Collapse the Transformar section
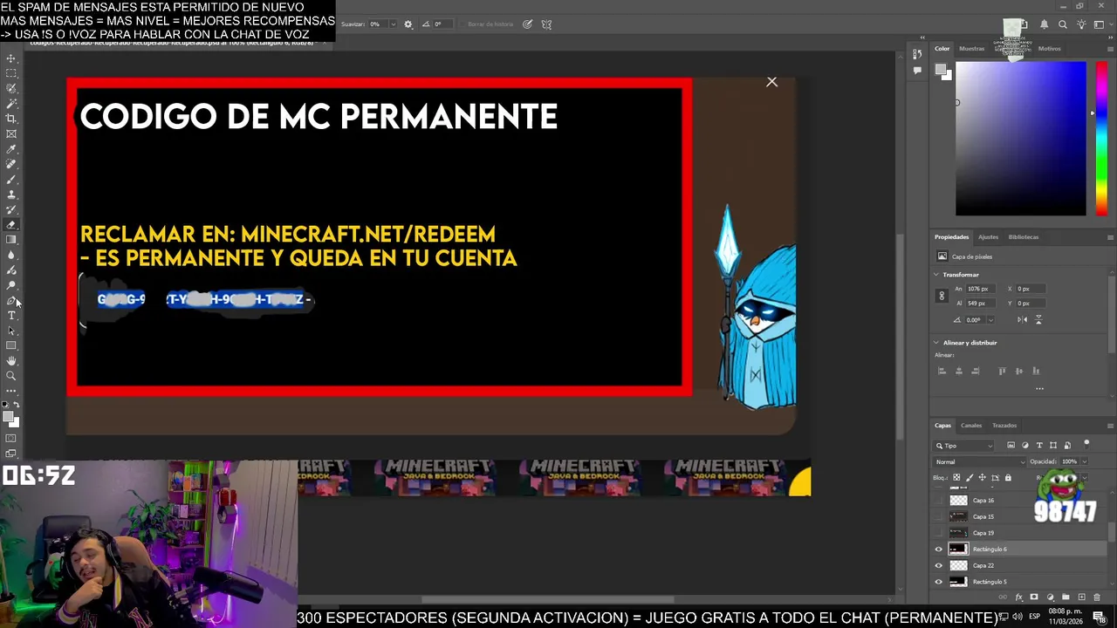 pyautogui.click(x=936, y=275)
